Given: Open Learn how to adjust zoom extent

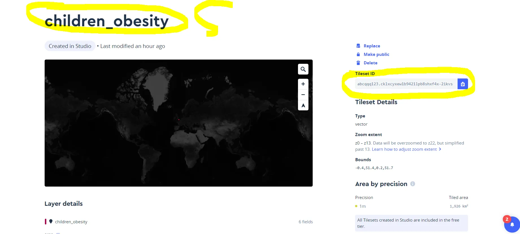Looking at the screenshot, I should point(406,149).
